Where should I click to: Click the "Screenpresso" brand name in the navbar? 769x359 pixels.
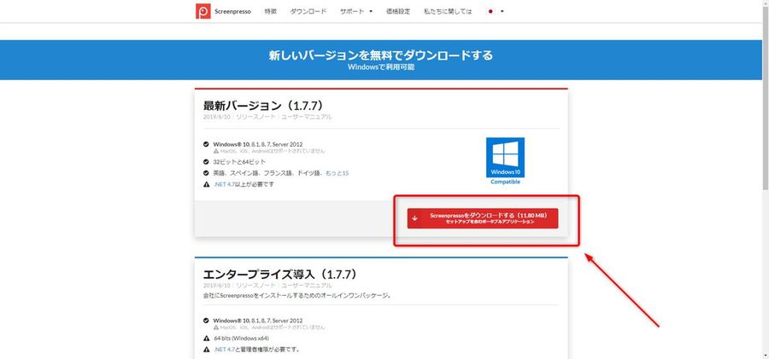tap(232, 11)
